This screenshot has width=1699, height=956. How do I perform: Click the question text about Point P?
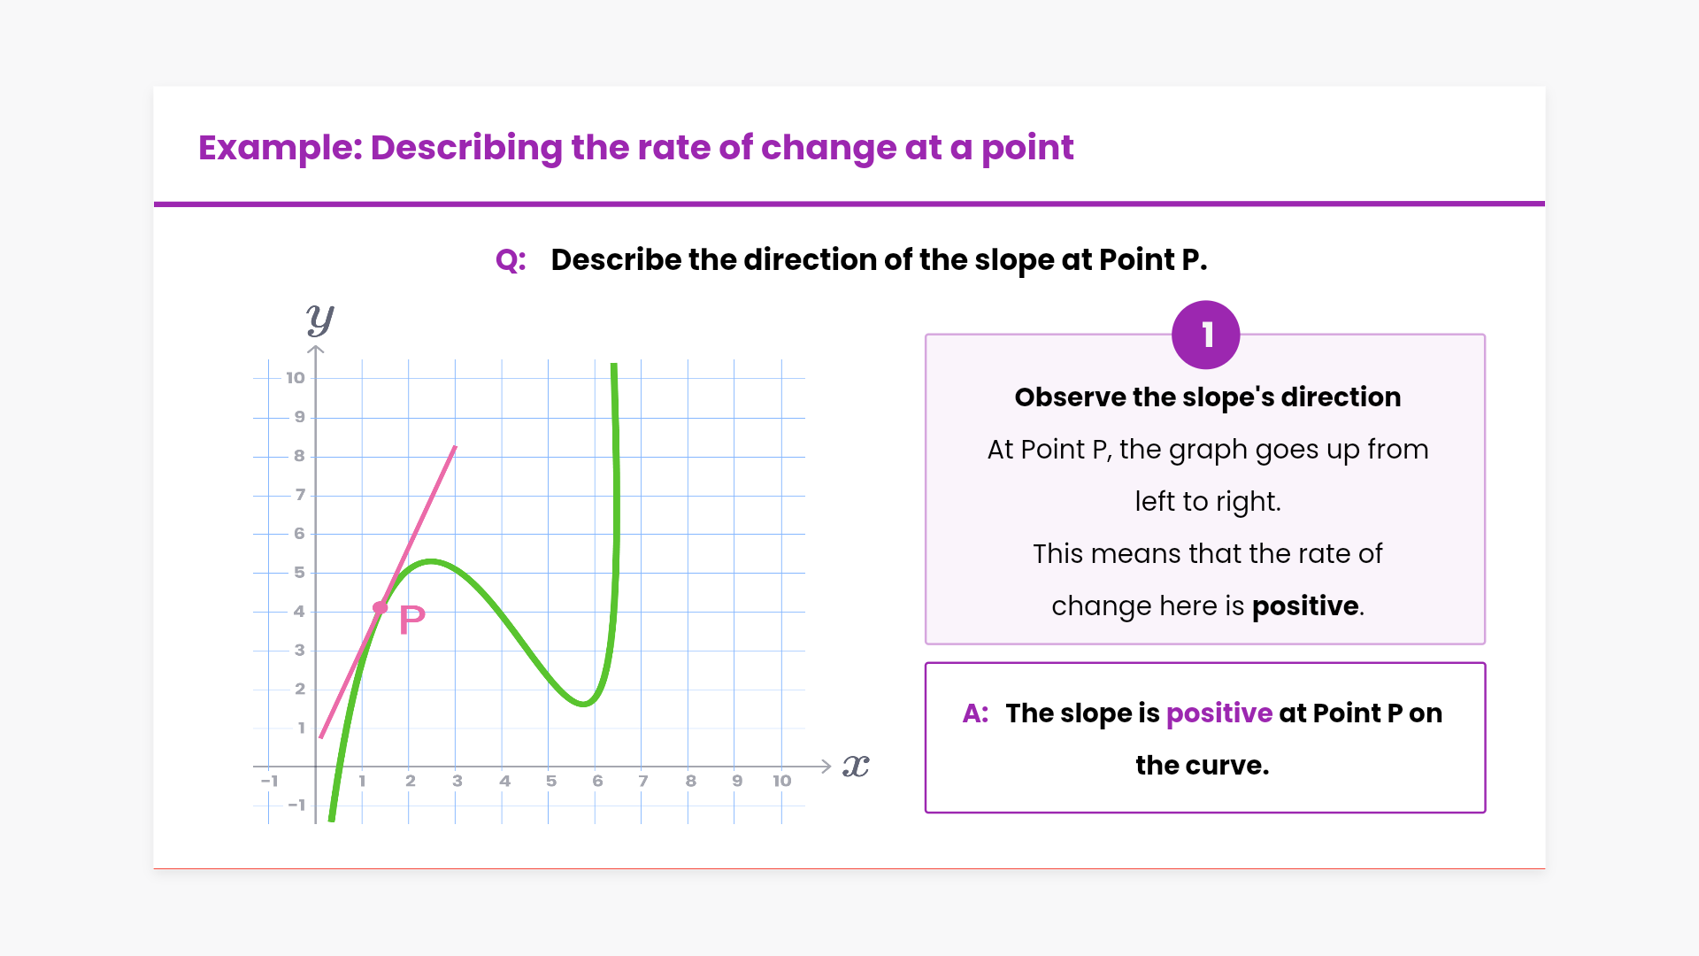pyautogui.click(x=879, y=260)
